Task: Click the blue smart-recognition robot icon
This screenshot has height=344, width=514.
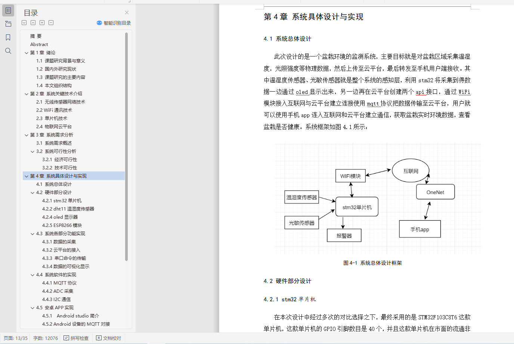Action: pyautogui.click(x=99, y=23)
